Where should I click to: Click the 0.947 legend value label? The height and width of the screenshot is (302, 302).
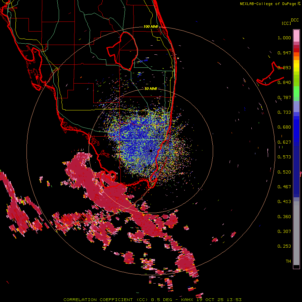(284, 53)
